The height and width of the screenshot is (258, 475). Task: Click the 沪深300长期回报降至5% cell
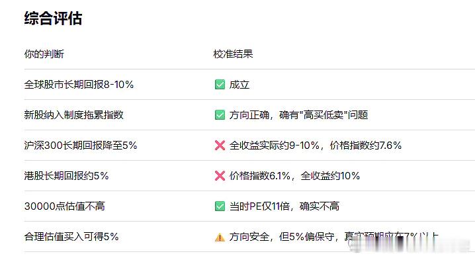(x=81, y=146)
